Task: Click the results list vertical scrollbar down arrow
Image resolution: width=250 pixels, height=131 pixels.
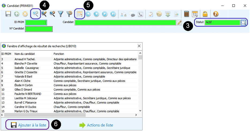Action: point(140,110)
